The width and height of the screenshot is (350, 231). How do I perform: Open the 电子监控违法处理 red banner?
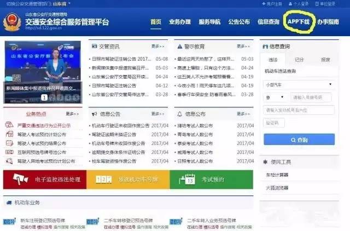click(x=45, y=180)
